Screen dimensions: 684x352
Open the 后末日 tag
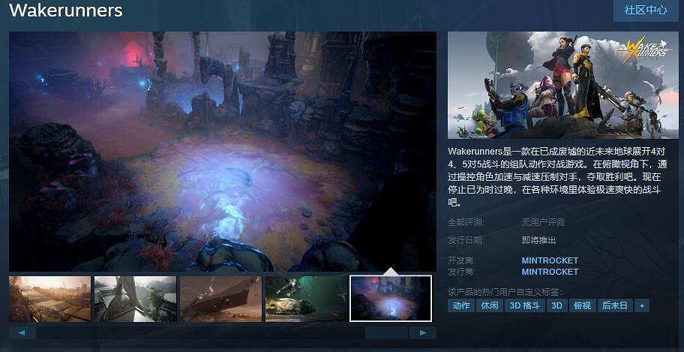615,305
